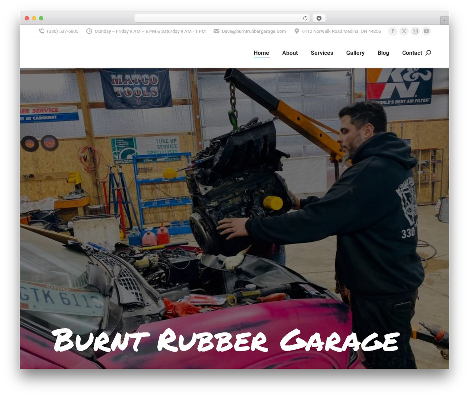Reload the page with browser refresh icon
Screen dimensions: 469x397
point(305,18)
